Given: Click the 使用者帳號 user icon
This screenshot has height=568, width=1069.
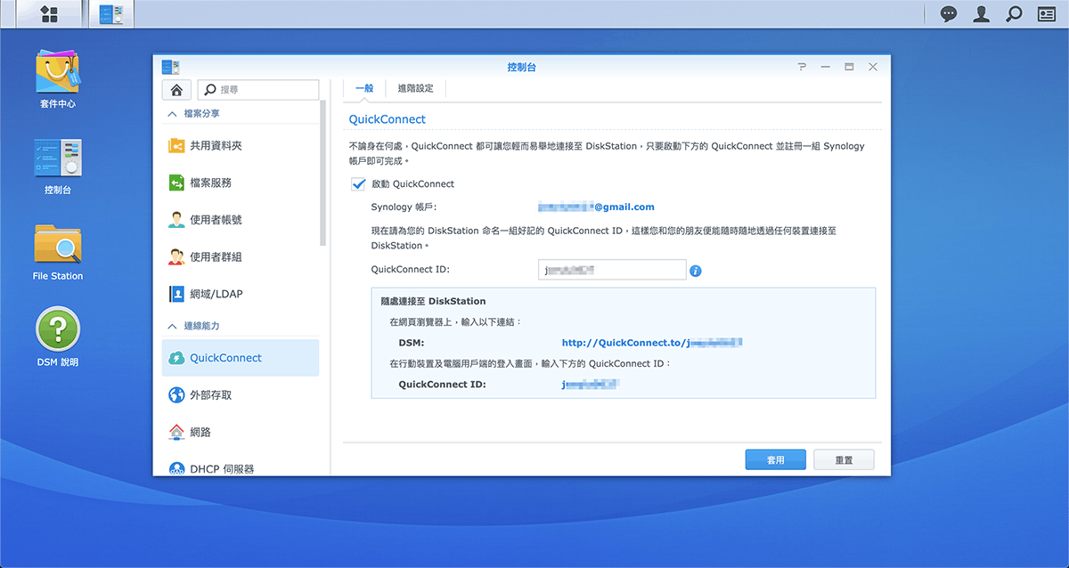Looking at the screenshot, I should point(176,220).
